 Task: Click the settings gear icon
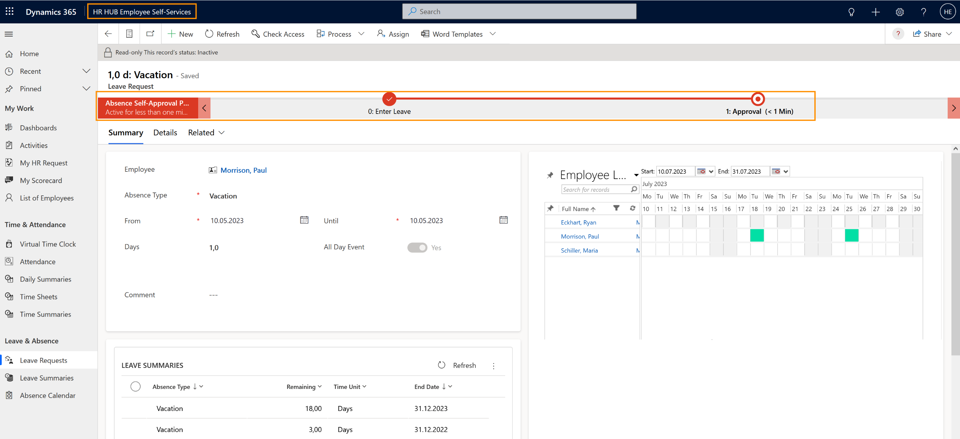click(899, 12)
